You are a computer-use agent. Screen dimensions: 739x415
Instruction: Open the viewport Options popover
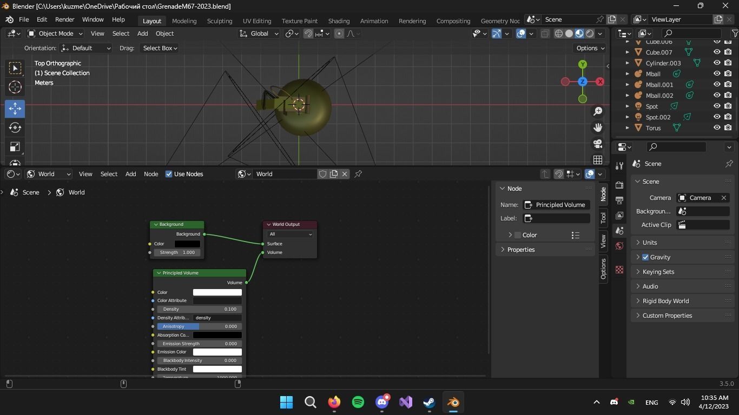(x=590, y=48)
